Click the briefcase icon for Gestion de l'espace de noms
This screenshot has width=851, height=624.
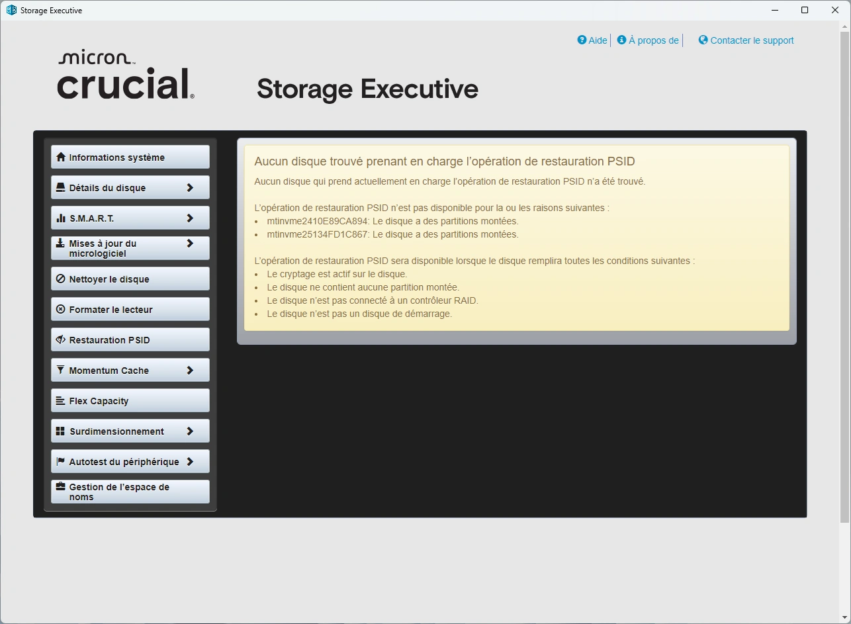coord(61,486)
